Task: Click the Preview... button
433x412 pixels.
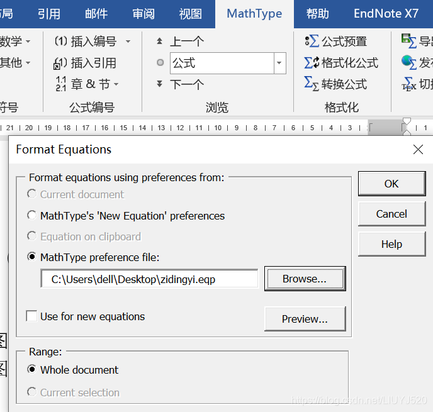Action: tap(305, 319)
